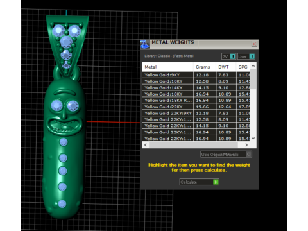Select the Yellow Gold:10KY row

pos(196,81)
